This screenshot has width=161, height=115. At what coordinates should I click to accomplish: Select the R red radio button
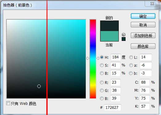pyautogui.click(x=102, y=82)
